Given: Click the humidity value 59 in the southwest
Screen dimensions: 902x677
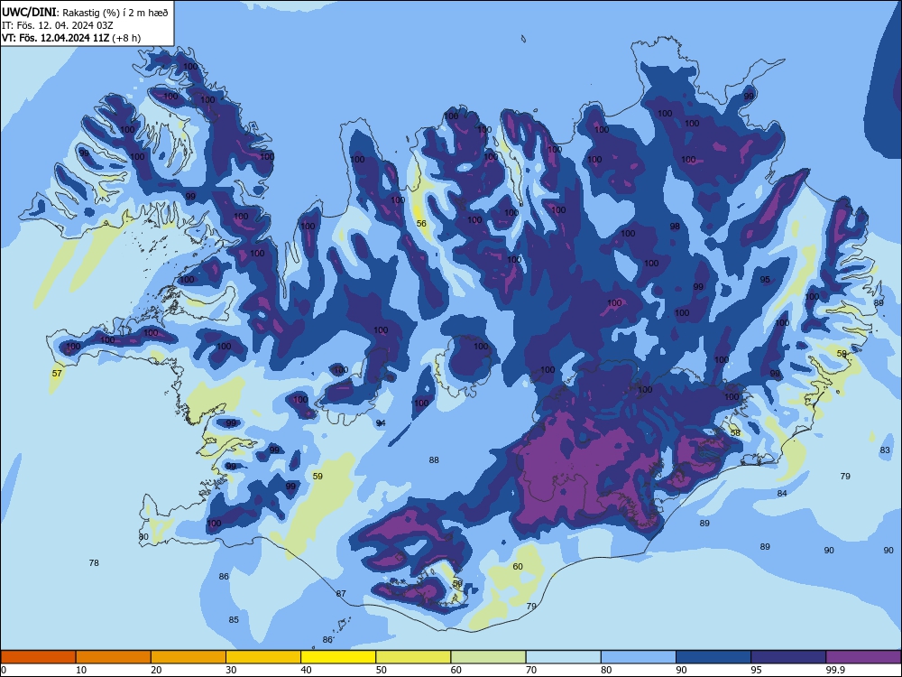Looking at the screenshot, I should pos(318,476).
